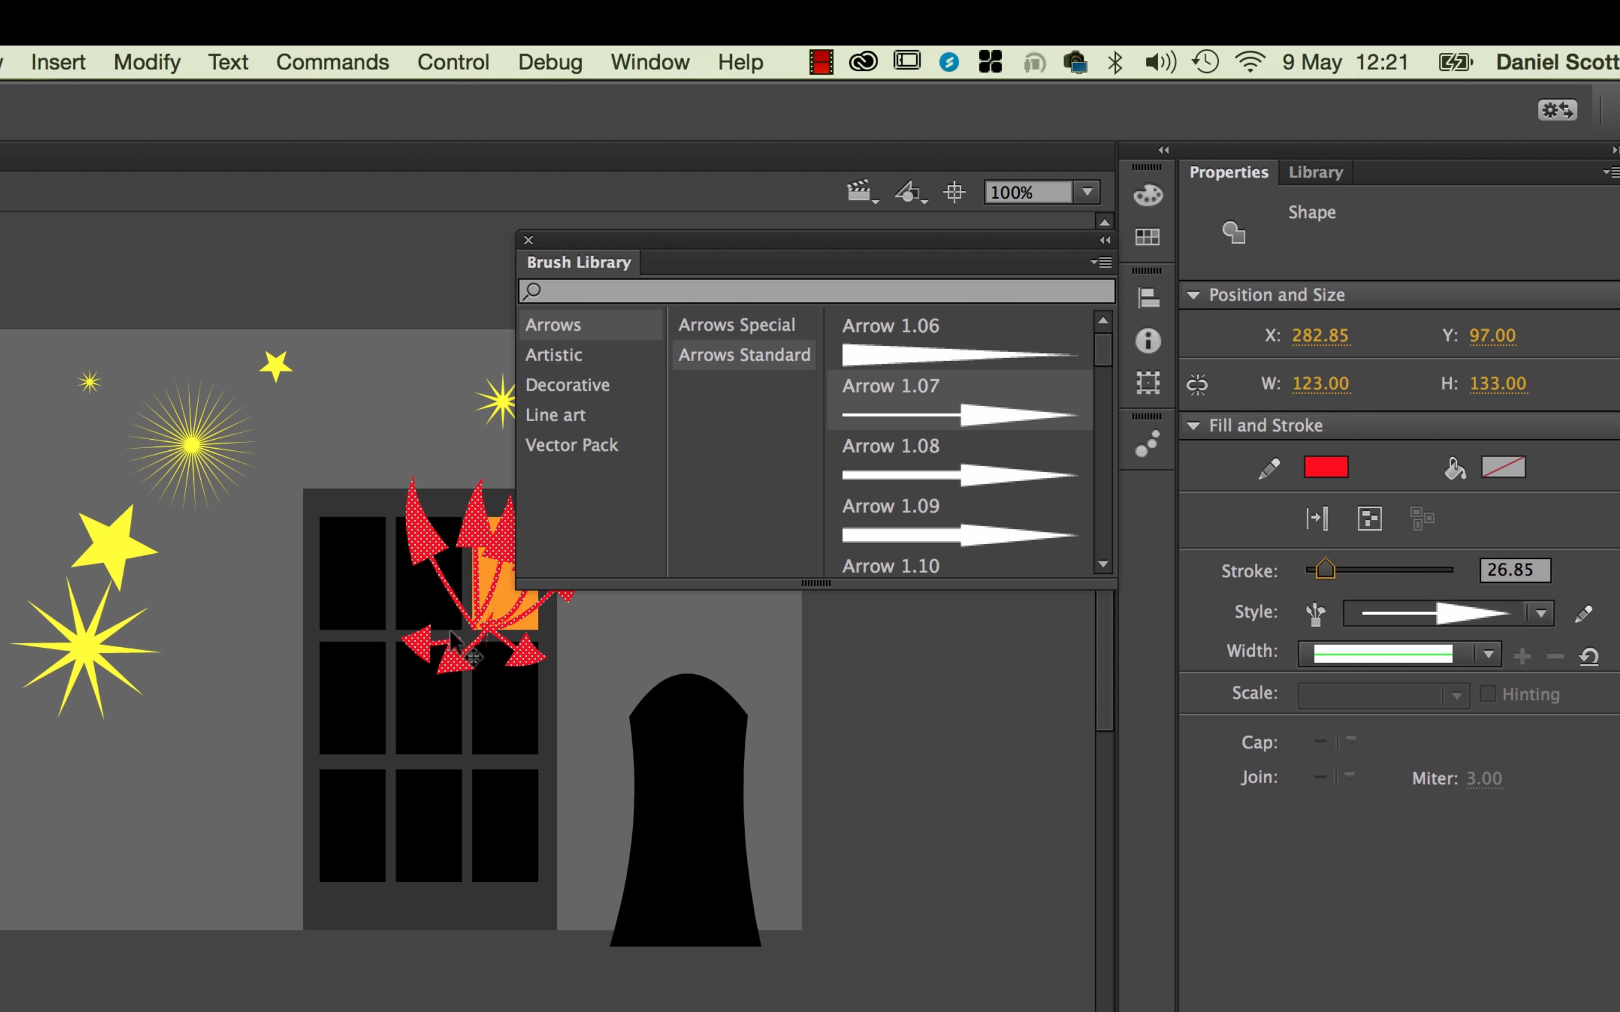Reset width profile icon
Screen dimensions: 1620x1012
pos(1589,656)
